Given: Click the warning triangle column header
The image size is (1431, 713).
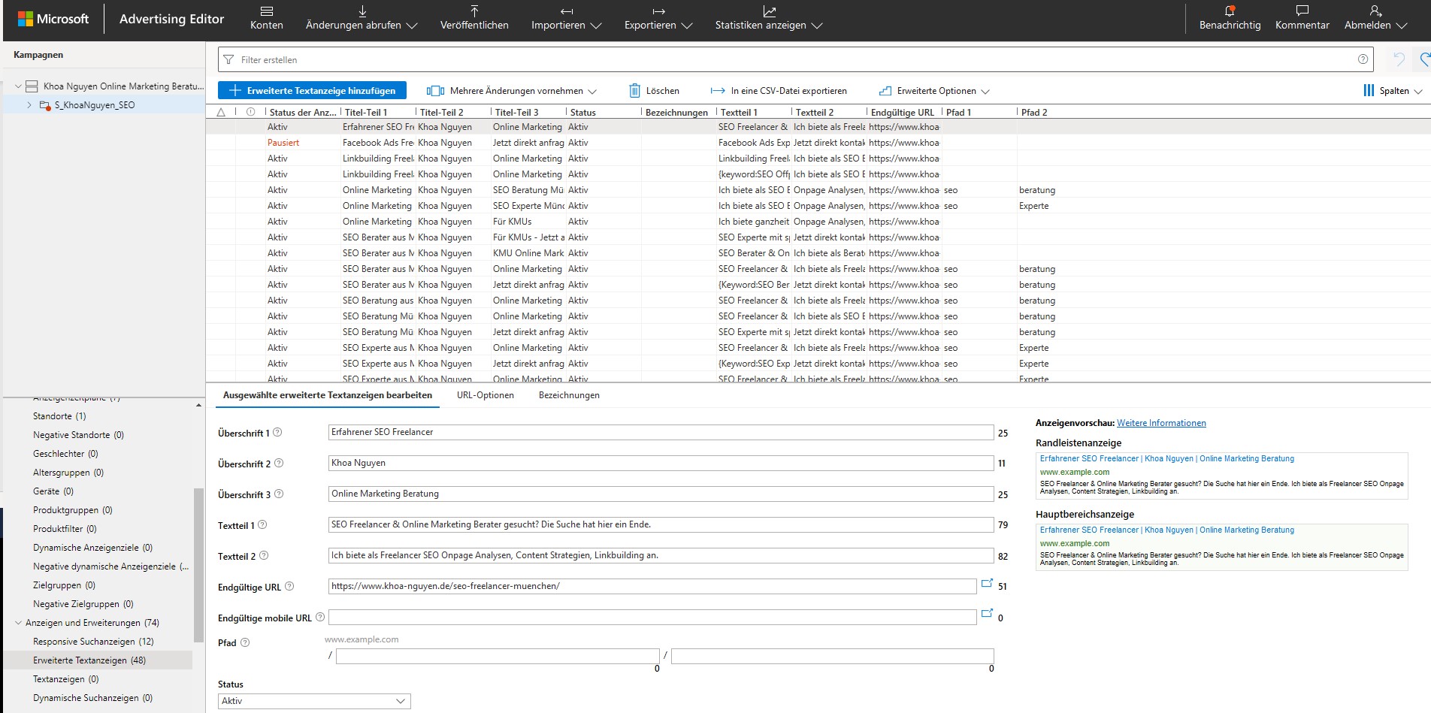Looking at the screenshot, I should [x=221, y=112].
